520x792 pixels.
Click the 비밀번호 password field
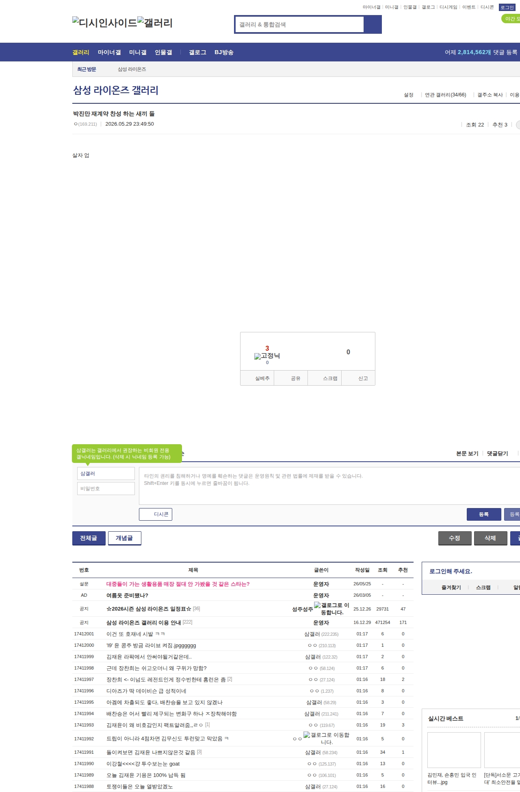(106, 489)
